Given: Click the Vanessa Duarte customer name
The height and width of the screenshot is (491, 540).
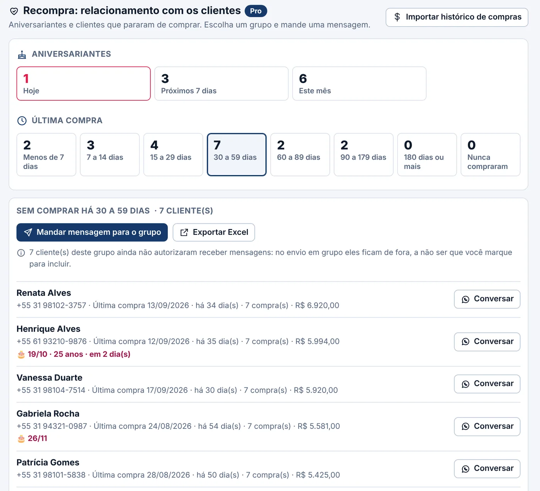Looking at the screenshot, I should pyautogui.click(x=49, y=378).
